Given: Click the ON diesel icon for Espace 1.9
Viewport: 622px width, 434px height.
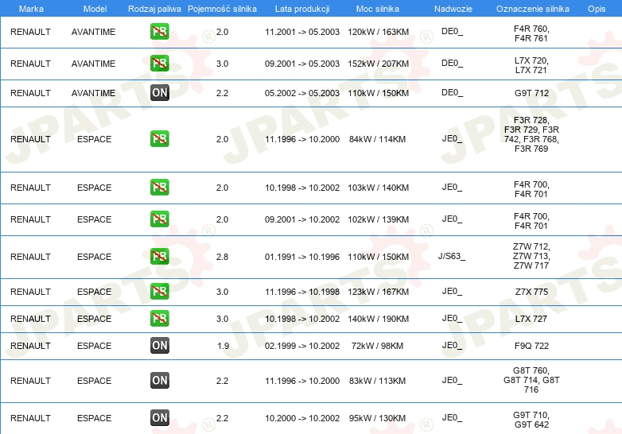Looking at the screenshot, I should 160,346.
